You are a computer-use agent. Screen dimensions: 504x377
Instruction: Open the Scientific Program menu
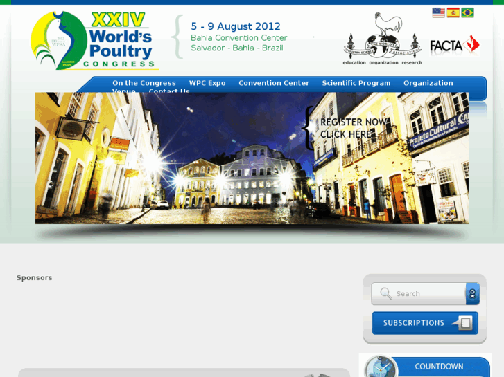(356, 83)
